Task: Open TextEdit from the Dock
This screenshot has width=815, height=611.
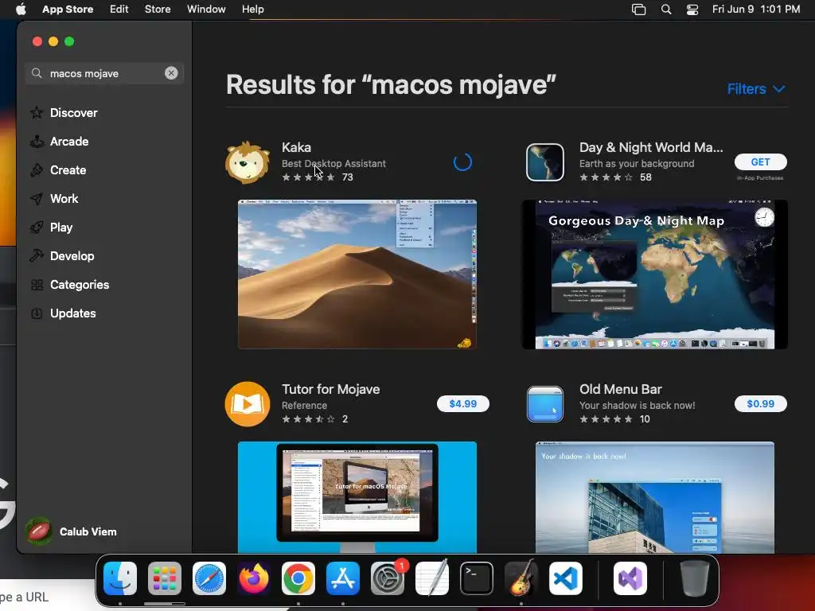Action: click(432, 578)
